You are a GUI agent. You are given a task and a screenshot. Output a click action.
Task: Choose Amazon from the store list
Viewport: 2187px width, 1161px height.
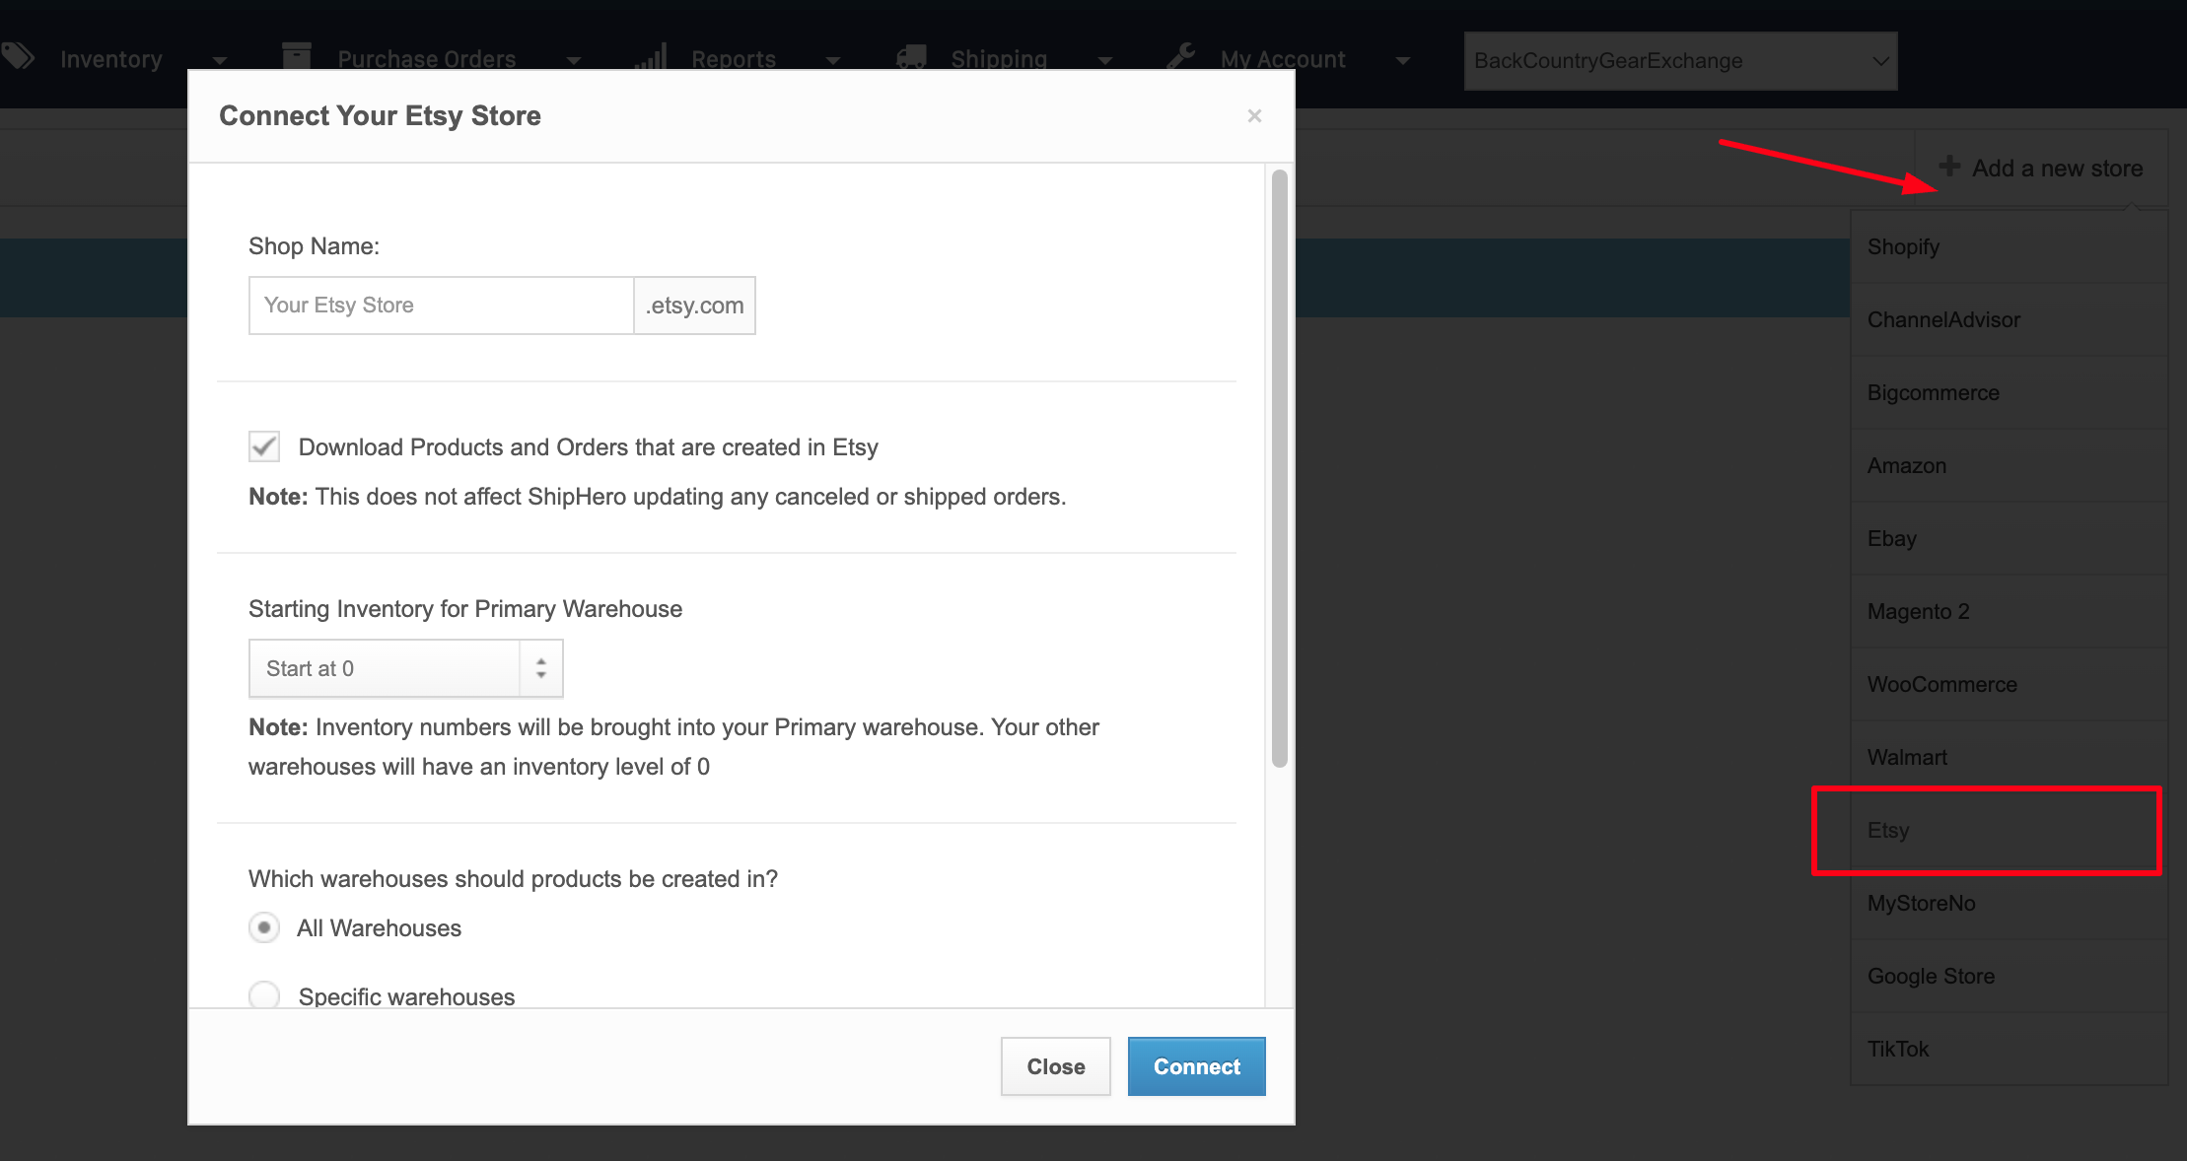pyautogui.click(x=2009, y=465)
